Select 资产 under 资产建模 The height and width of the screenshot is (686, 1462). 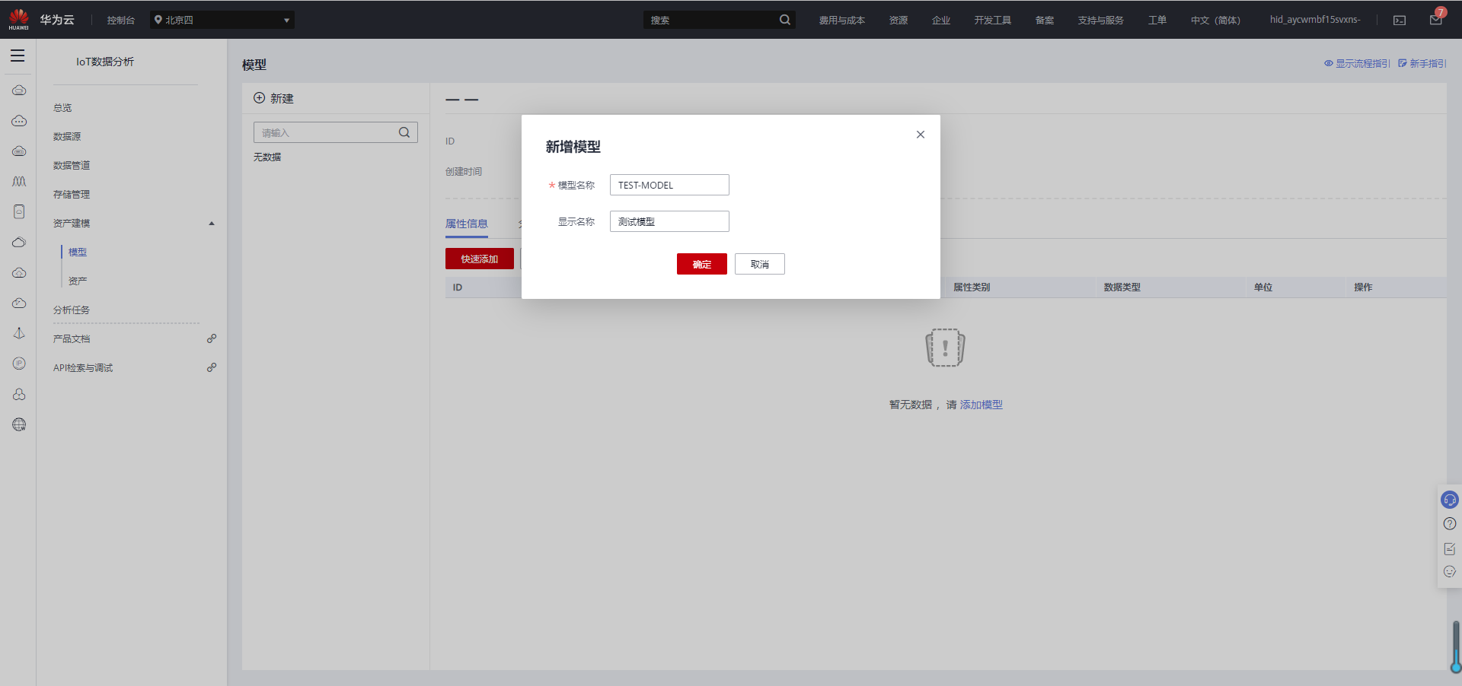78,281
